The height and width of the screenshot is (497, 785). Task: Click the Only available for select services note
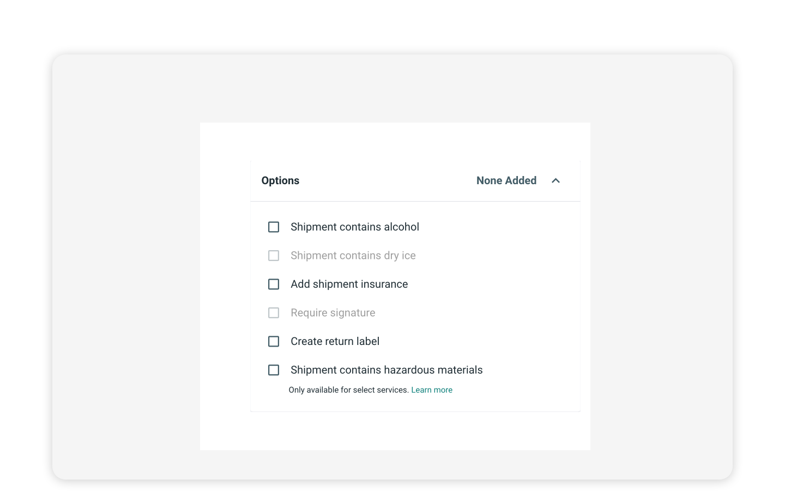coord(348,390)
